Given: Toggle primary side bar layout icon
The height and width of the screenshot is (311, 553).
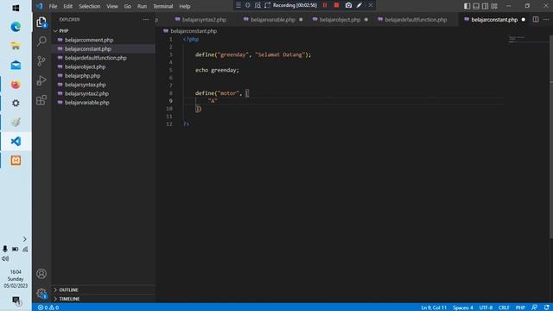Looking at the screenshot, I should point(467,6).
